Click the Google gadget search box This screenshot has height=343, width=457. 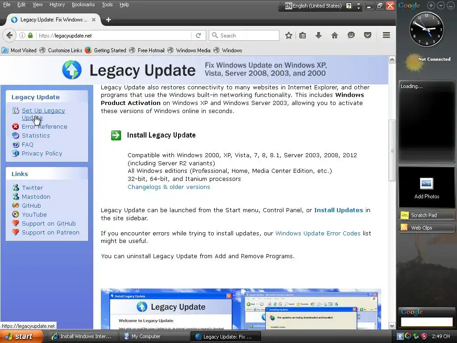[426, 322]
